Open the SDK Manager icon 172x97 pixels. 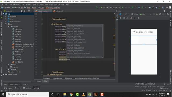coord(163,8)
